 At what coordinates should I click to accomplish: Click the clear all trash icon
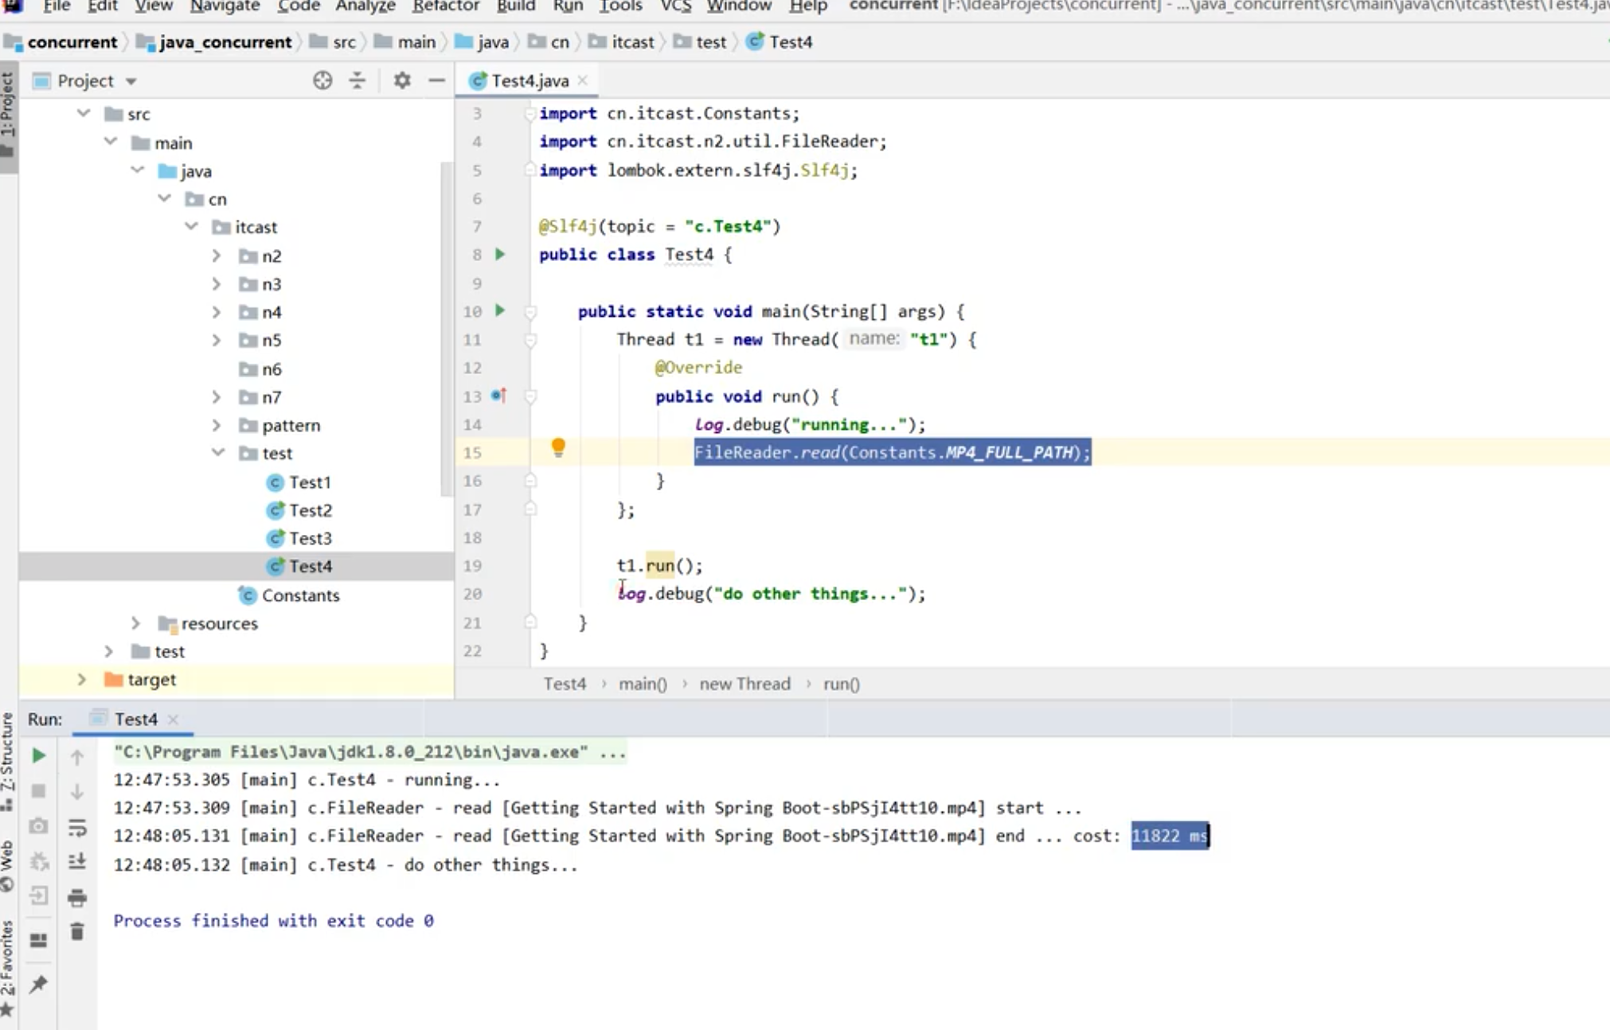(77, 931)
